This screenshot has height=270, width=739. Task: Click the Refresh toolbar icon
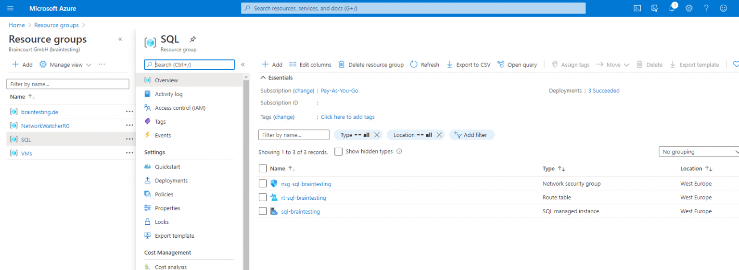(424, 64)
